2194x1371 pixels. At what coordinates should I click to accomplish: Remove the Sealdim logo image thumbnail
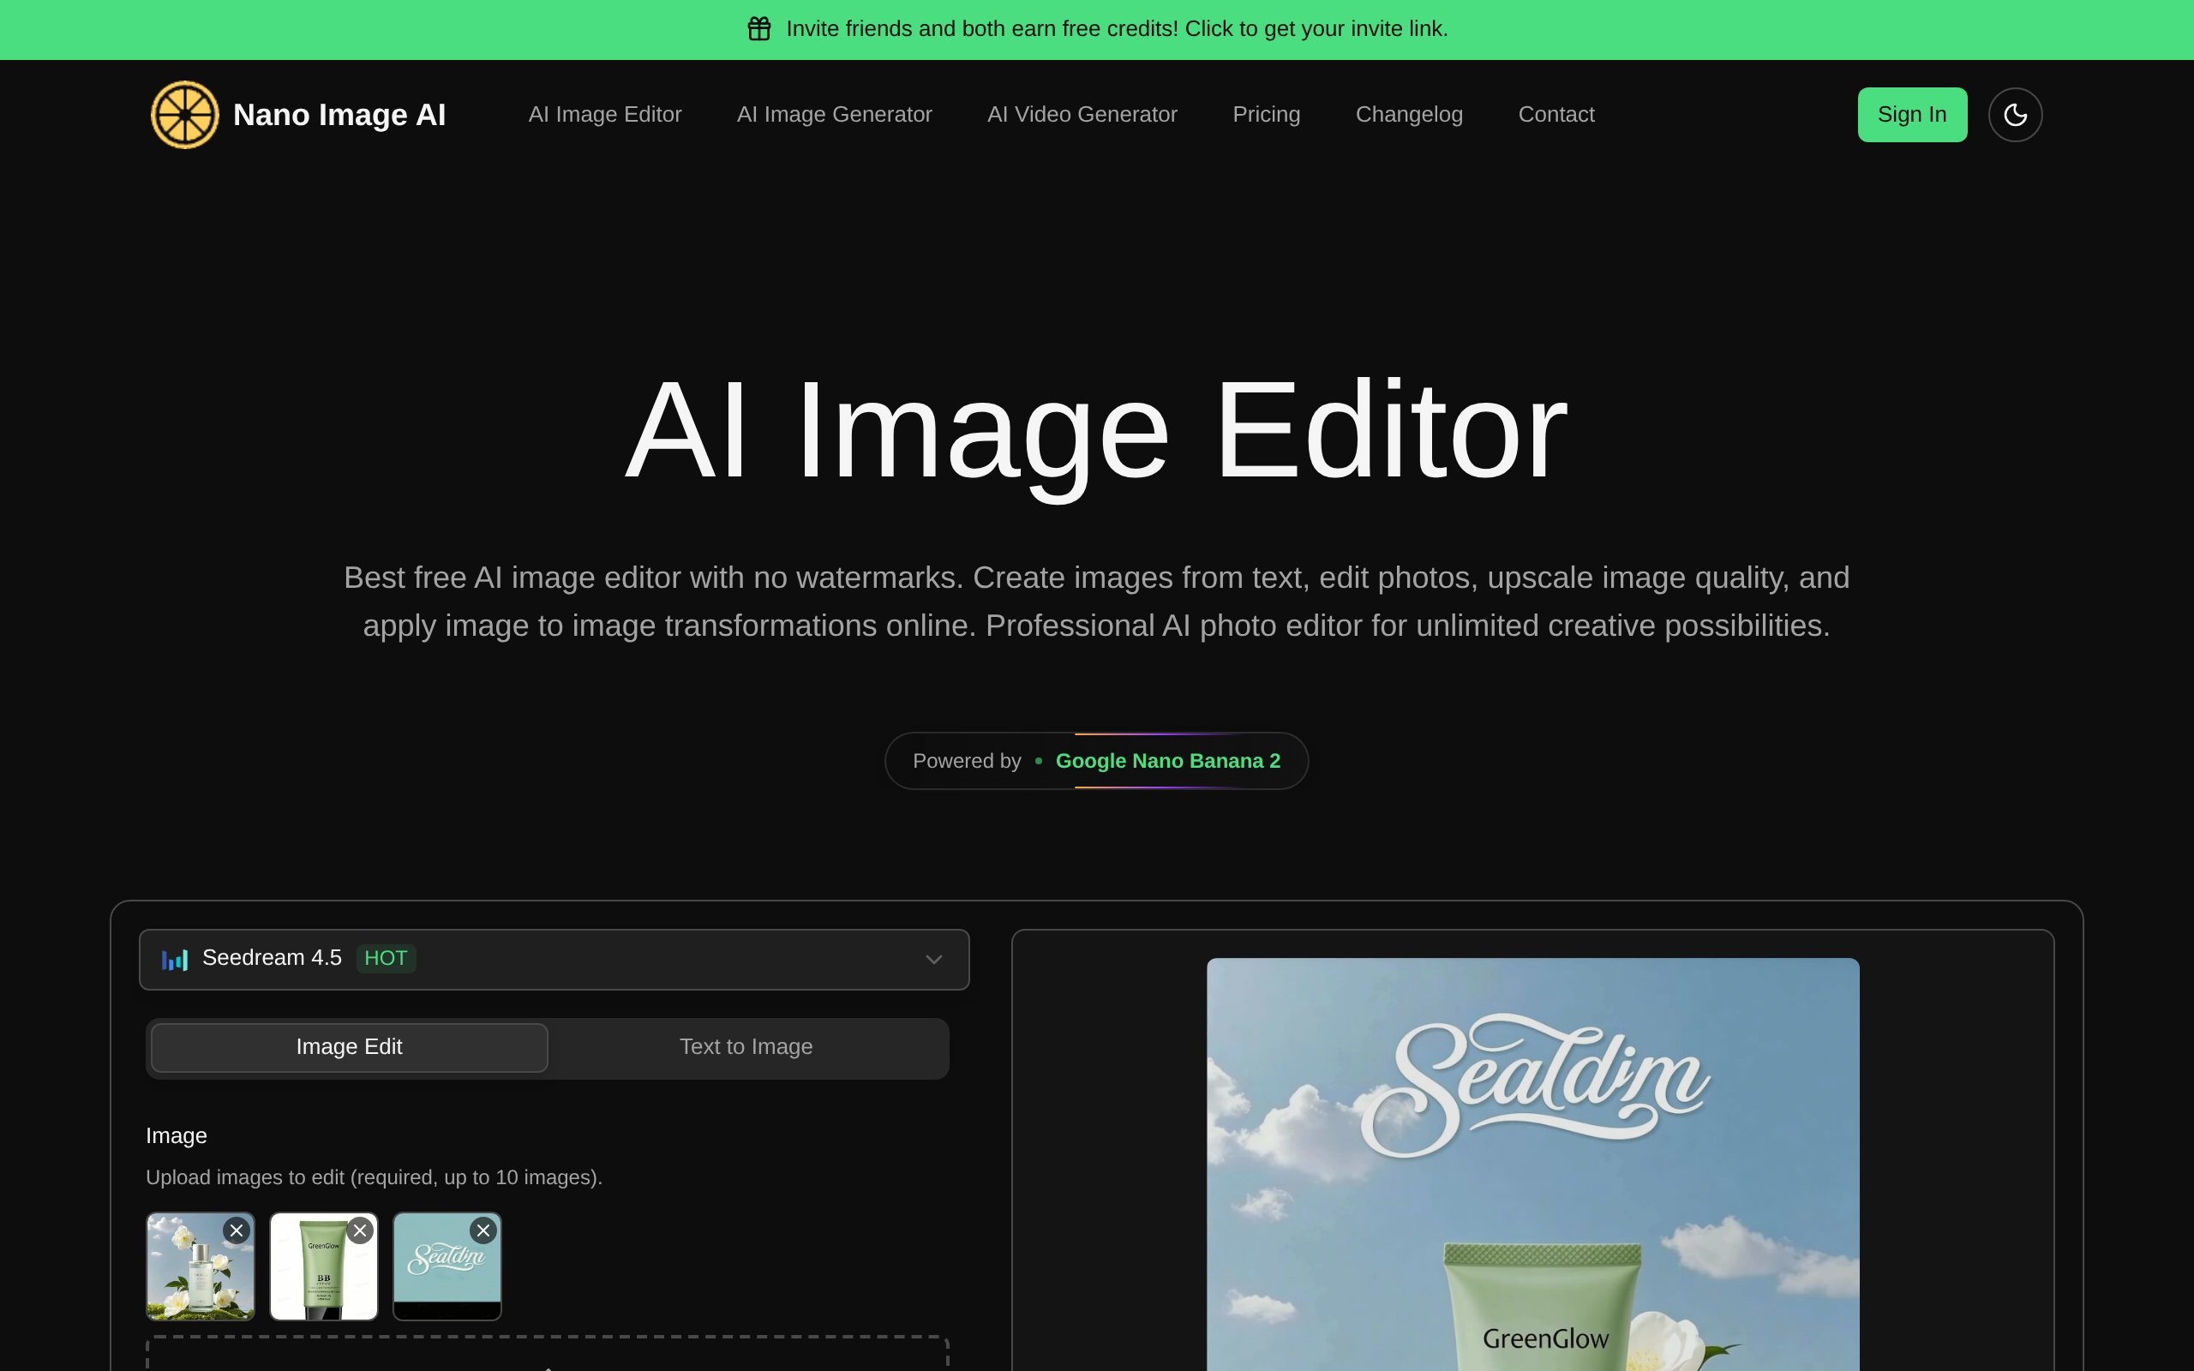(483, 1230)
